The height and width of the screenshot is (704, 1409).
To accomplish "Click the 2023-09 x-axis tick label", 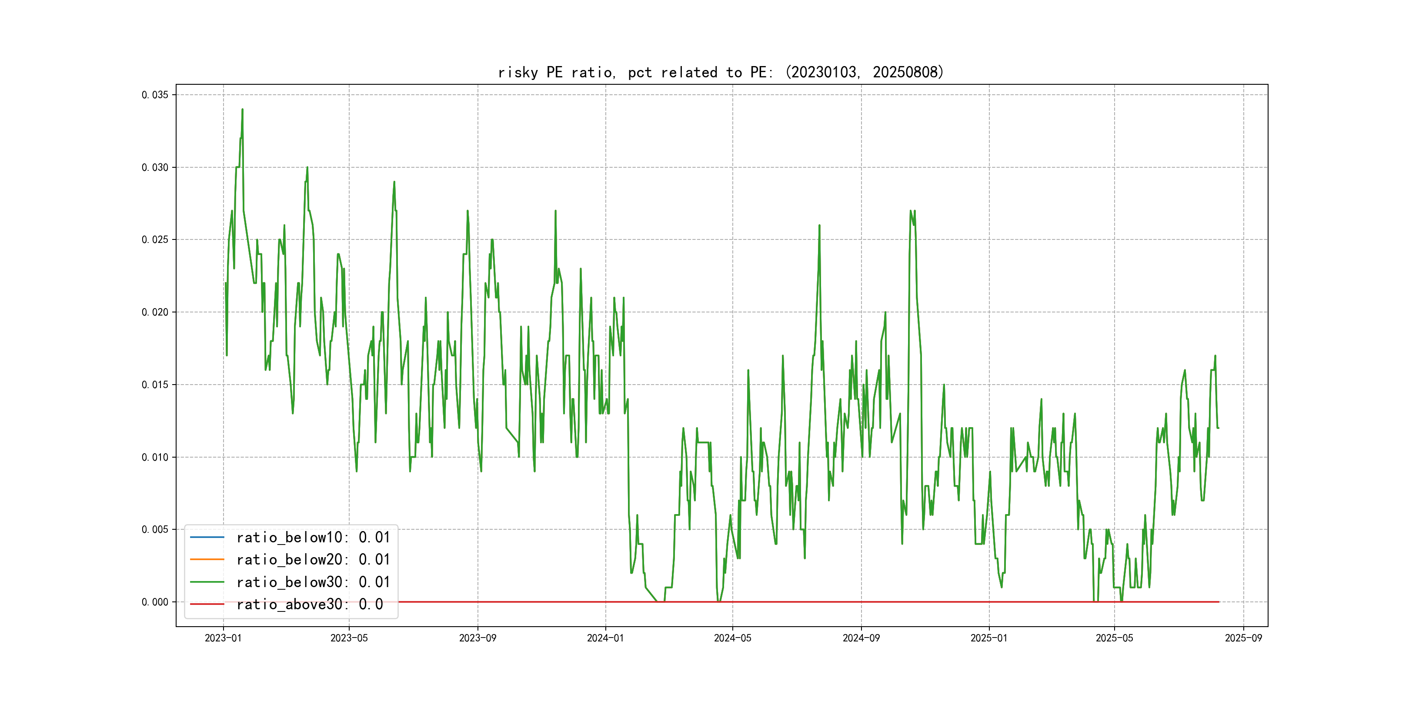I will point(477,638).
